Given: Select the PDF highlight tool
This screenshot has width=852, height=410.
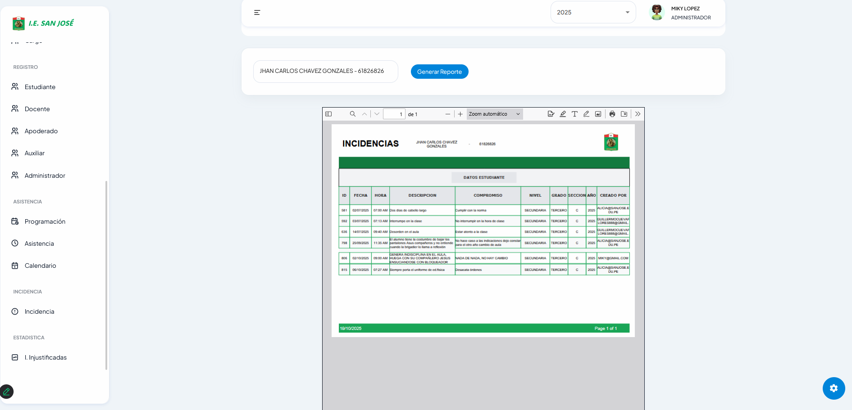Looking at the screenshot, I should [x=563, y=114].
